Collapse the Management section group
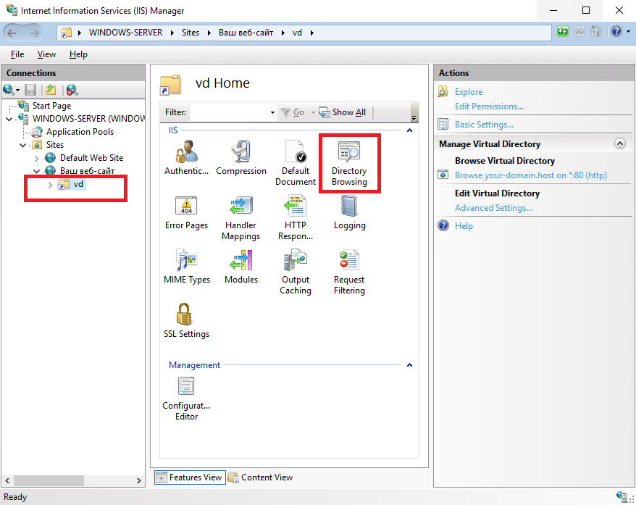Screen dimensions: 636x505 point(410,365)
